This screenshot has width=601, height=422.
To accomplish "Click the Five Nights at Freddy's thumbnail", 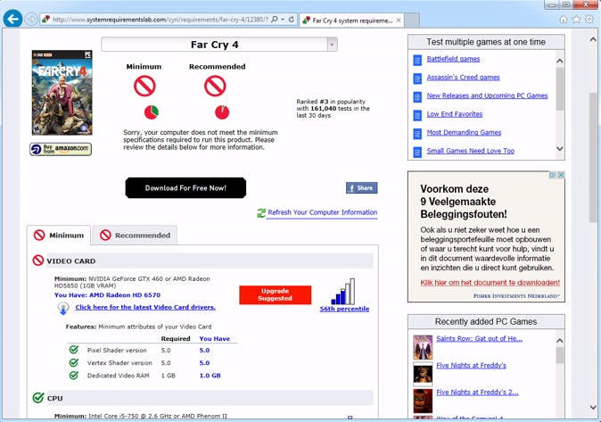I will tap(423, 374).
